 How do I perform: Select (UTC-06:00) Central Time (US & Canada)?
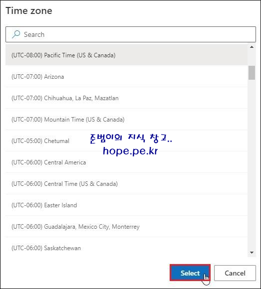[x=126, y=183]
